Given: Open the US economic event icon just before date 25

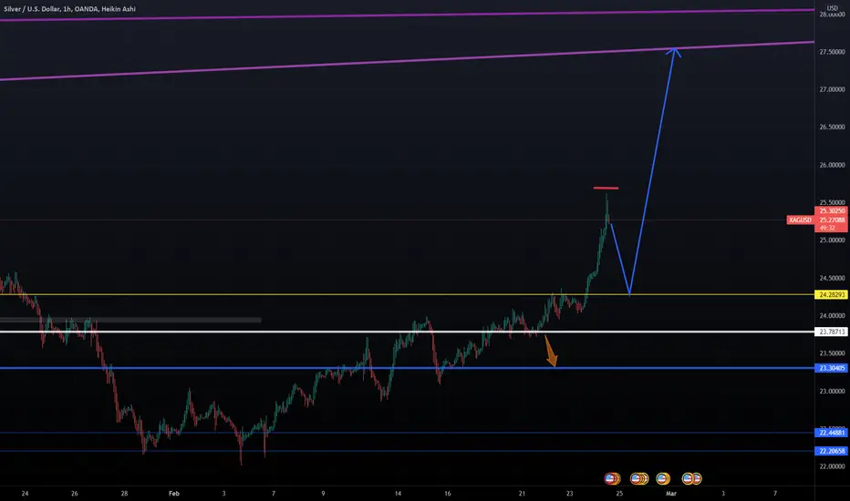Looking at the screenshot, I should (611, 479).
